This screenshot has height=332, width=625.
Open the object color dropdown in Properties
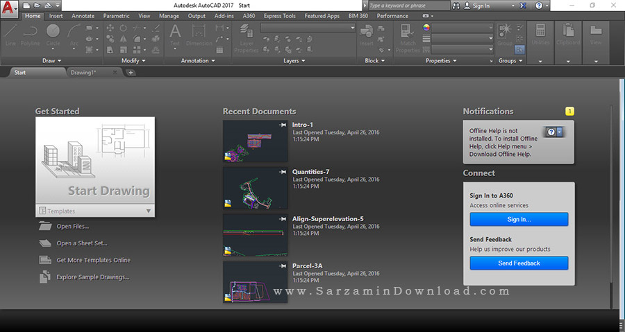point(462,28)
